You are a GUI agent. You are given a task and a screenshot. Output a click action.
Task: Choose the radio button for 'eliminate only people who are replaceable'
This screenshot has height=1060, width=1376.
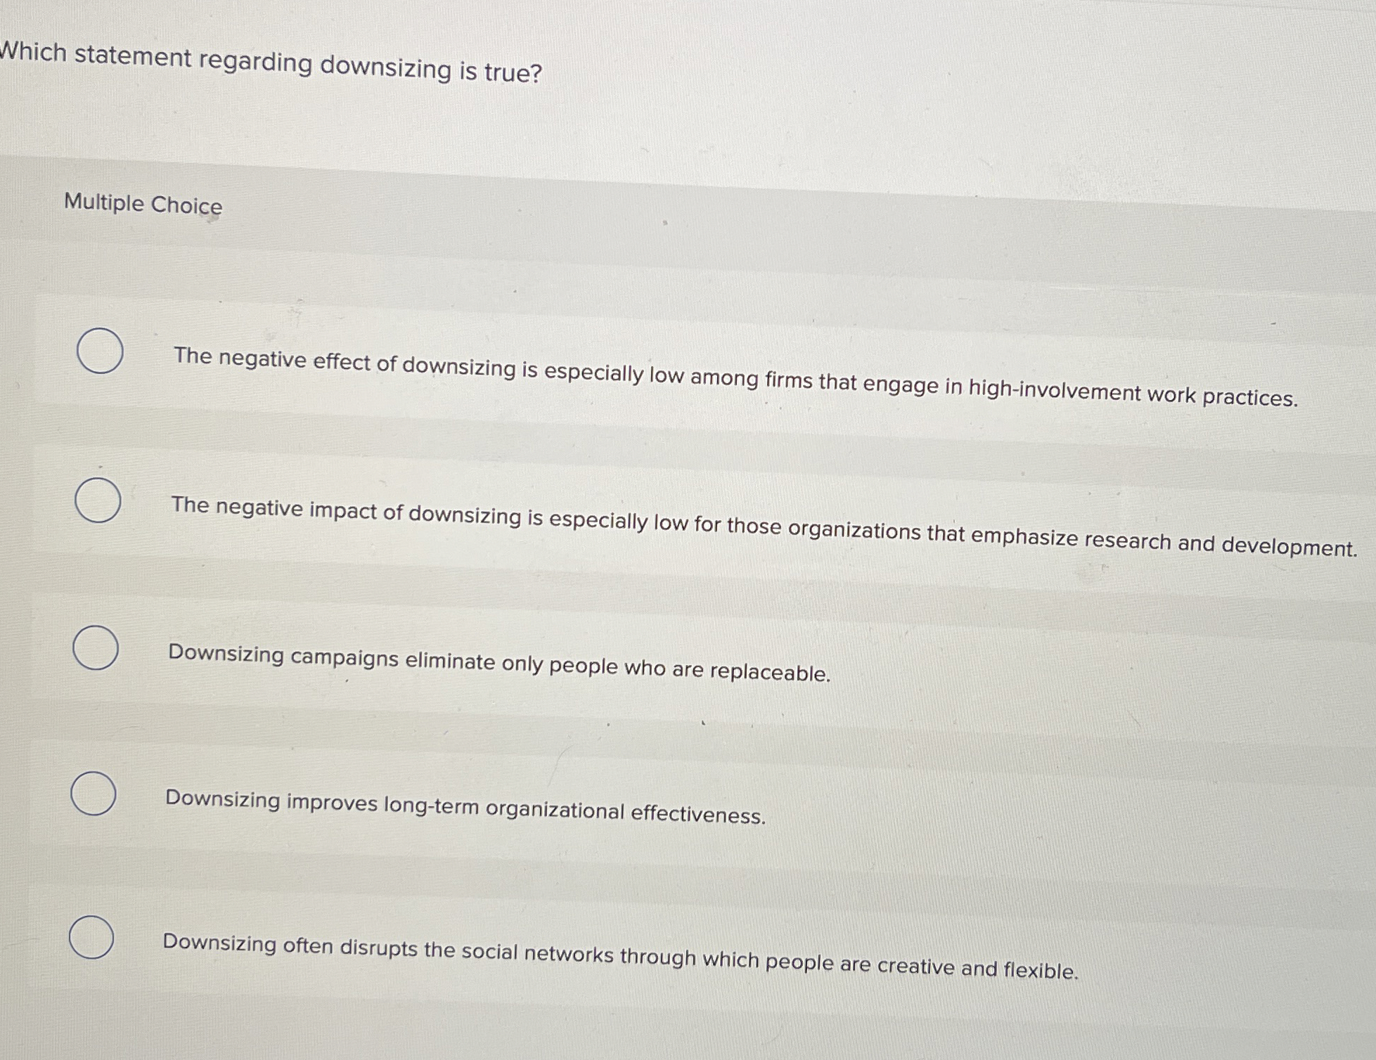coord(95,647)
